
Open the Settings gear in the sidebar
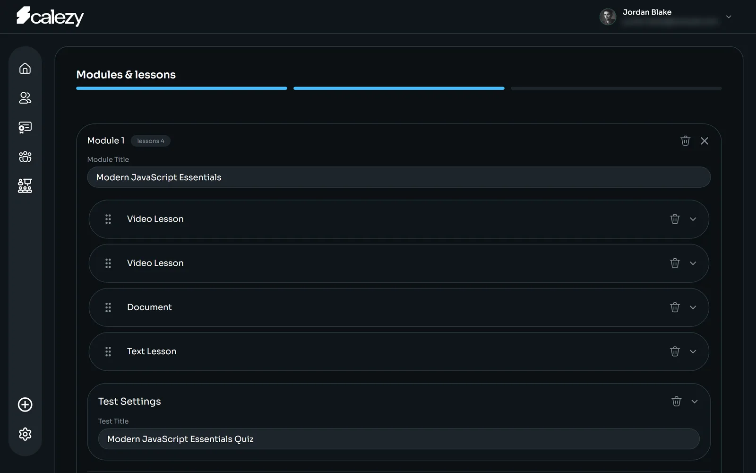(25, 434)
